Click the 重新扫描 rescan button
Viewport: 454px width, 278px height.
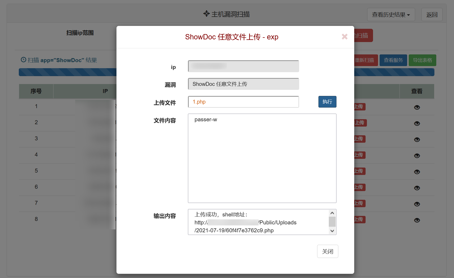[x=366, y=60]
